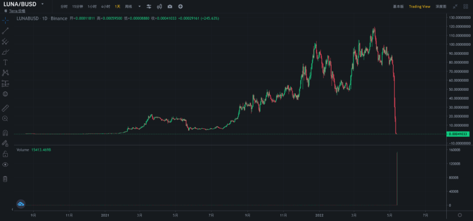
Task: Click the camera screenshot icon
Action: click(x=170, y=6)
